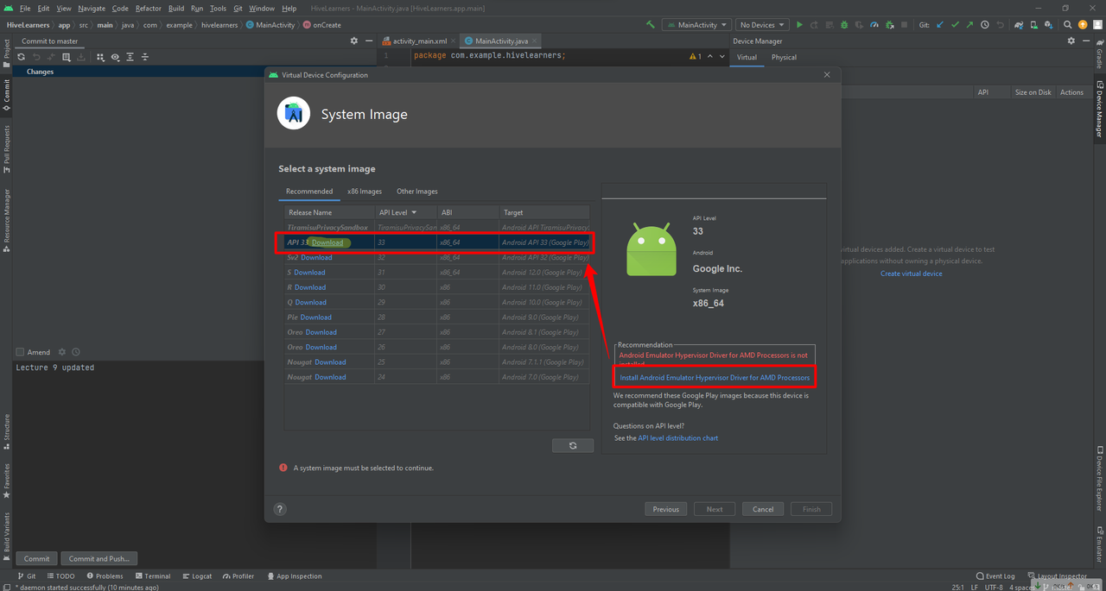This screenshot has height=591, width=1106.
Task: Run the app with the green play icon
Action: [x=799, y=25]
